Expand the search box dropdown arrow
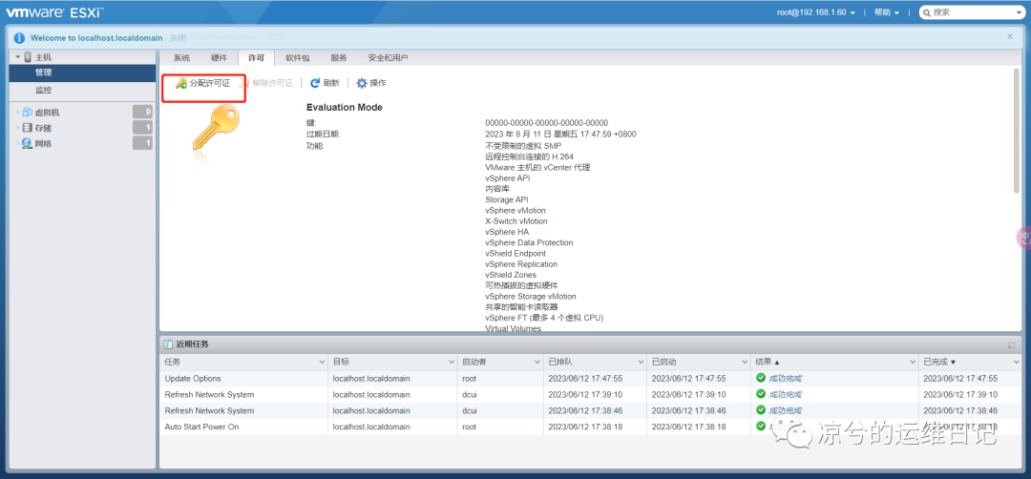The image size is (1031, 479). (x=1020, y=12)
